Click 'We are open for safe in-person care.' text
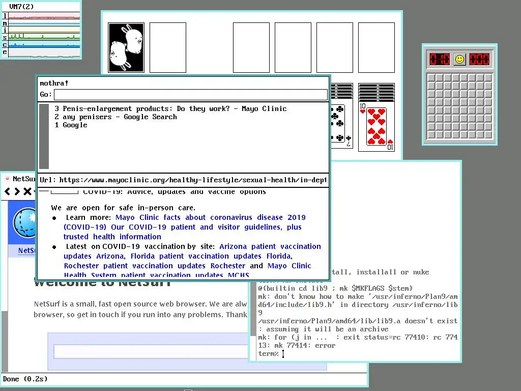Viewport: 521px width, 391px height. pyautogui.click(x=123, y=208)
